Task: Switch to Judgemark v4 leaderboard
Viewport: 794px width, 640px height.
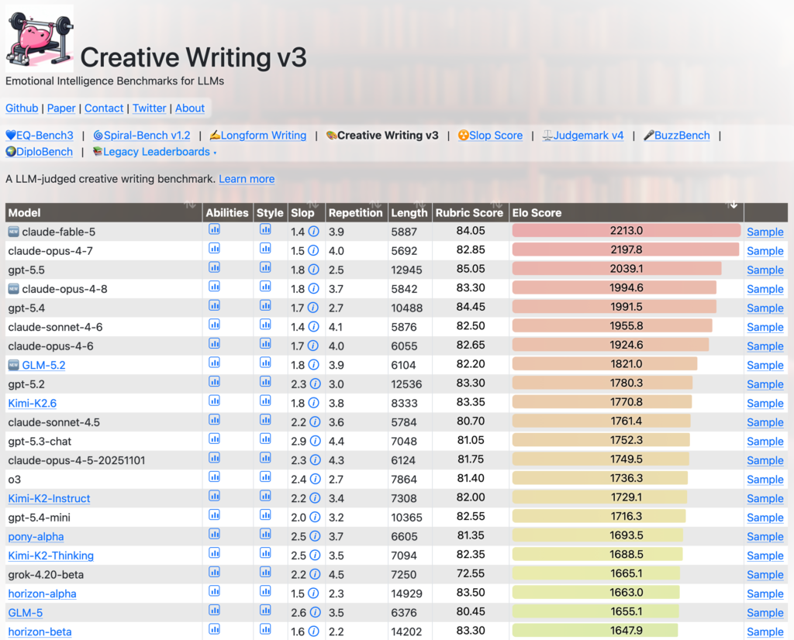Action: point(583,136)
